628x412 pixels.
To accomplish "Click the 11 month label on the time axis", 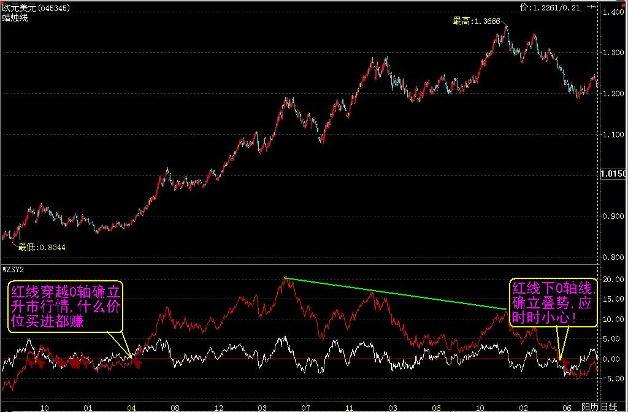I will click(350, 408).
